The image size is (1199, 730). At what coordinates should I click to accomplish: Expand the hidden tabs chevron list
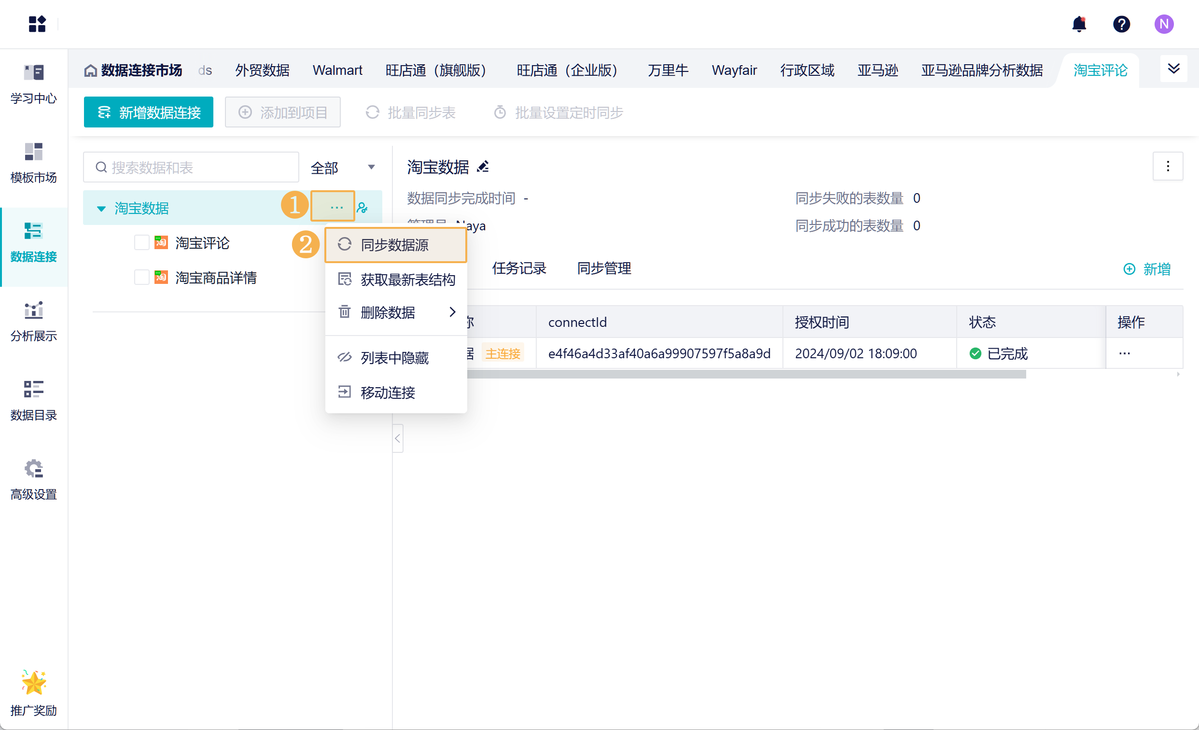tap(1173, 69)
